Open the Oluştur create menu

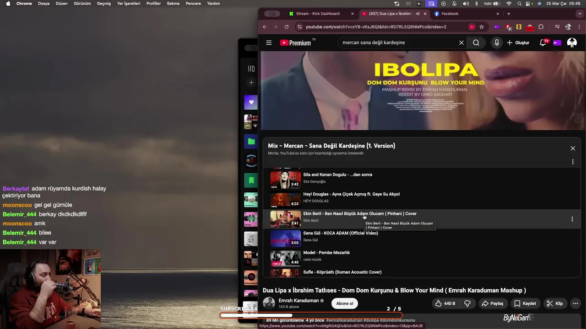coord(518,42)
